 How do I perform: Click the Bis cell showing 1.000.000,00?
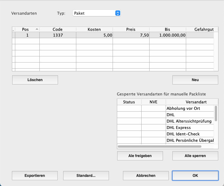click(x=167, y=35)
